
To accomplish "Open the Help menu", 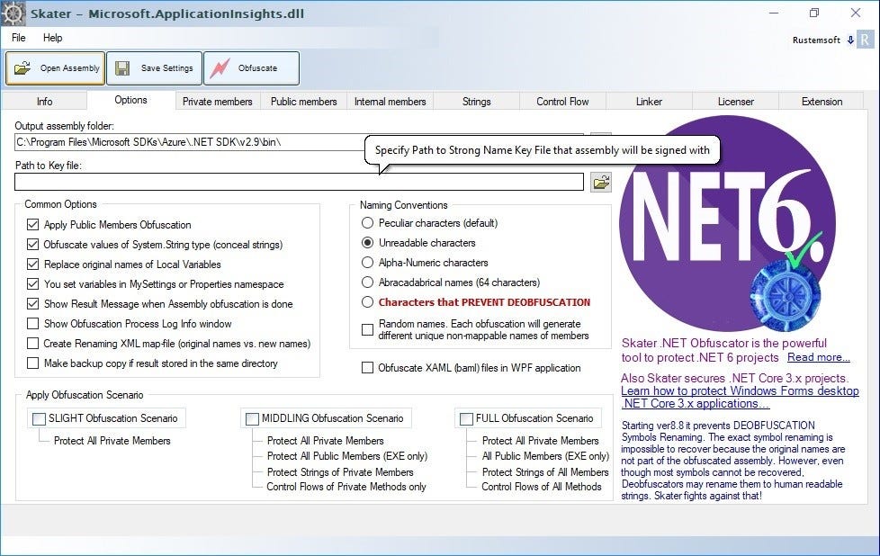I will [x=53, y=38].
